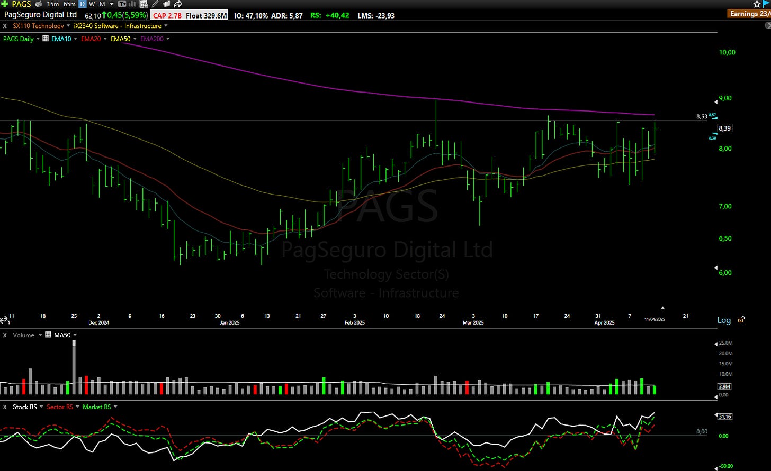
Task: Click the 8,39 current price label
Action: coord(725,128)
